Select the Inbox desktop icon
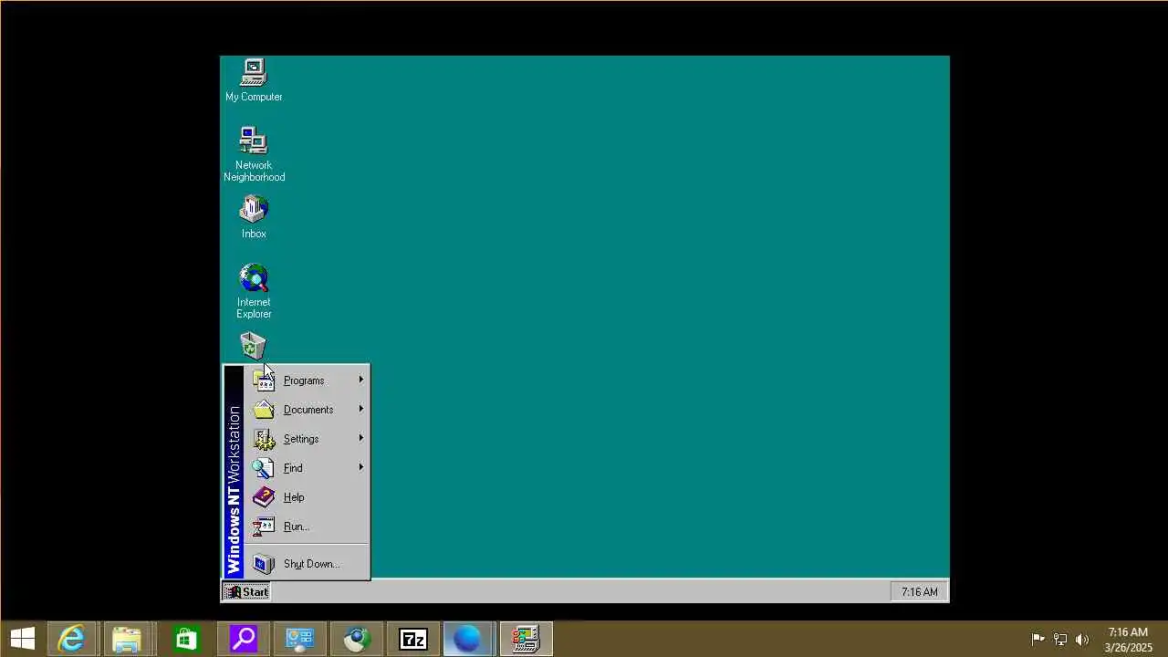Viewport: 1168px width, 657px height. [x=254, y=217]
